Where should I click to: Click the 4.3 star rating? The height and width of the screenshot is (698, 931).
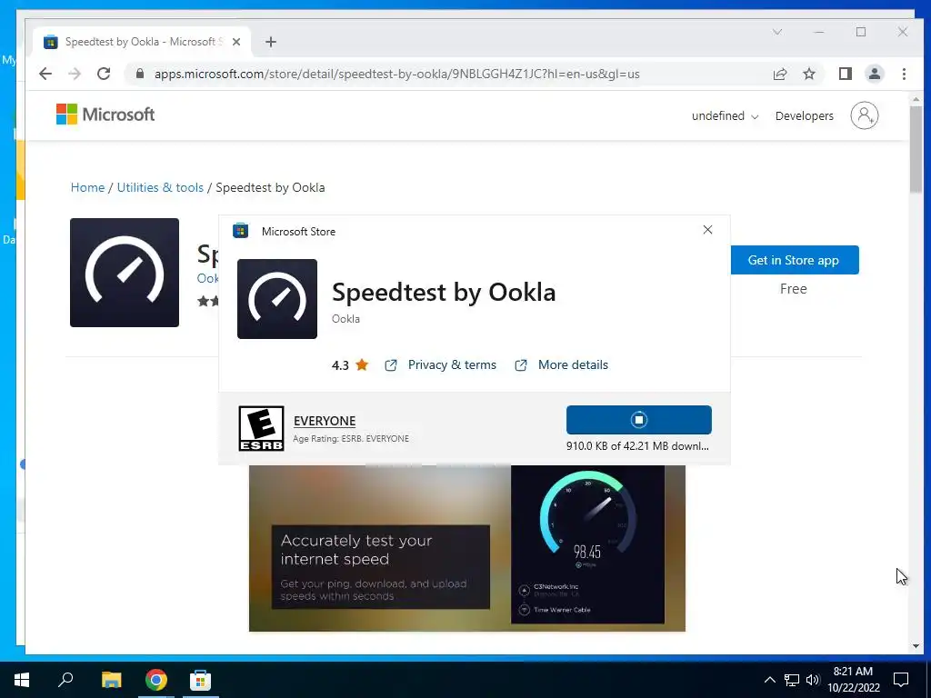click(x=350, y=365)
